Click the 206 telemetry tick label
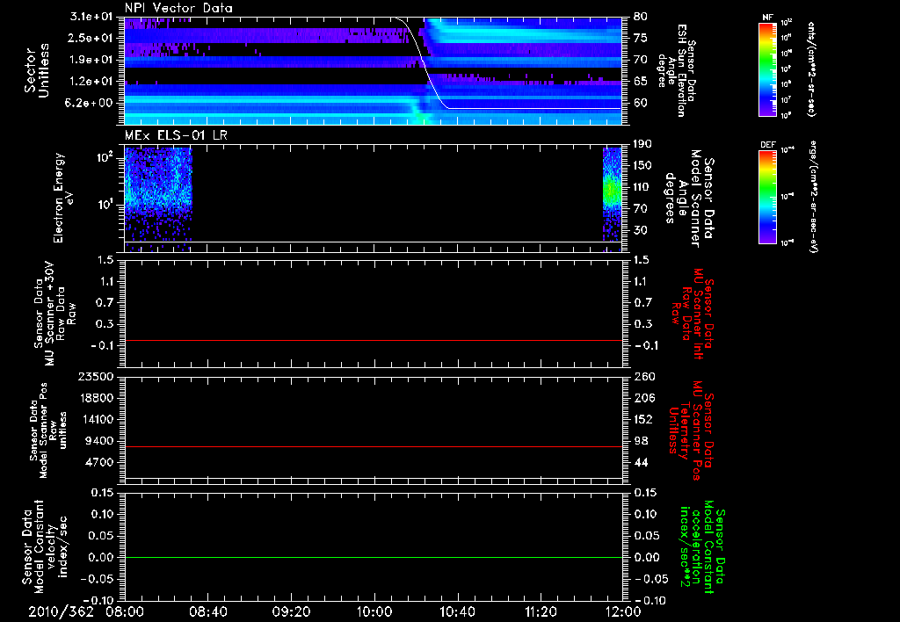Screen dimensions: 900x622 [x=643, y=398]
